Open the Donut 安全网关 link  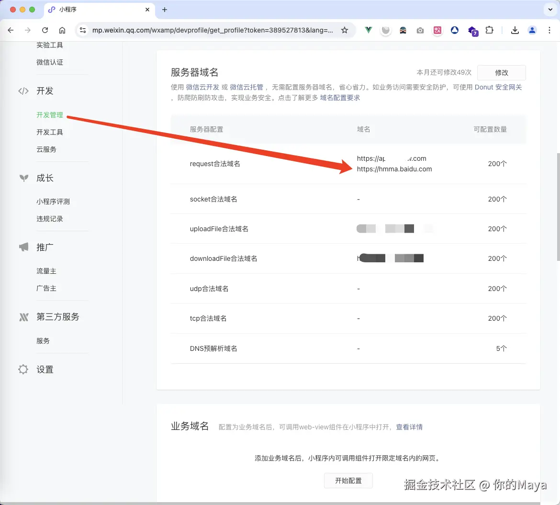498,87
